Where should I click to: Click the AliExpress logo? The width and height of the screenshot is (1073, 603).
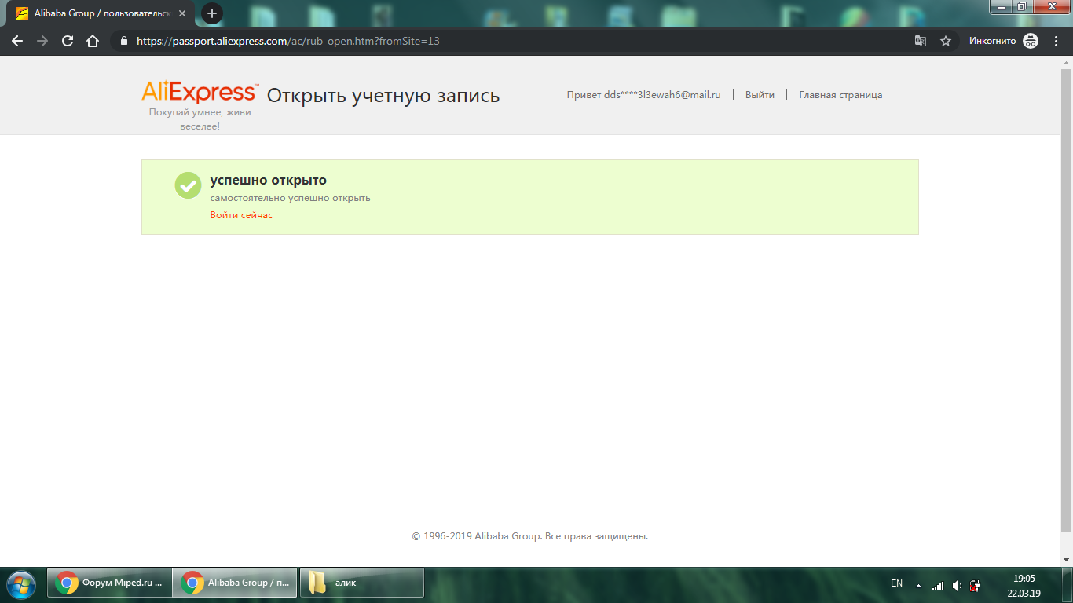click(x=200, y=93)
